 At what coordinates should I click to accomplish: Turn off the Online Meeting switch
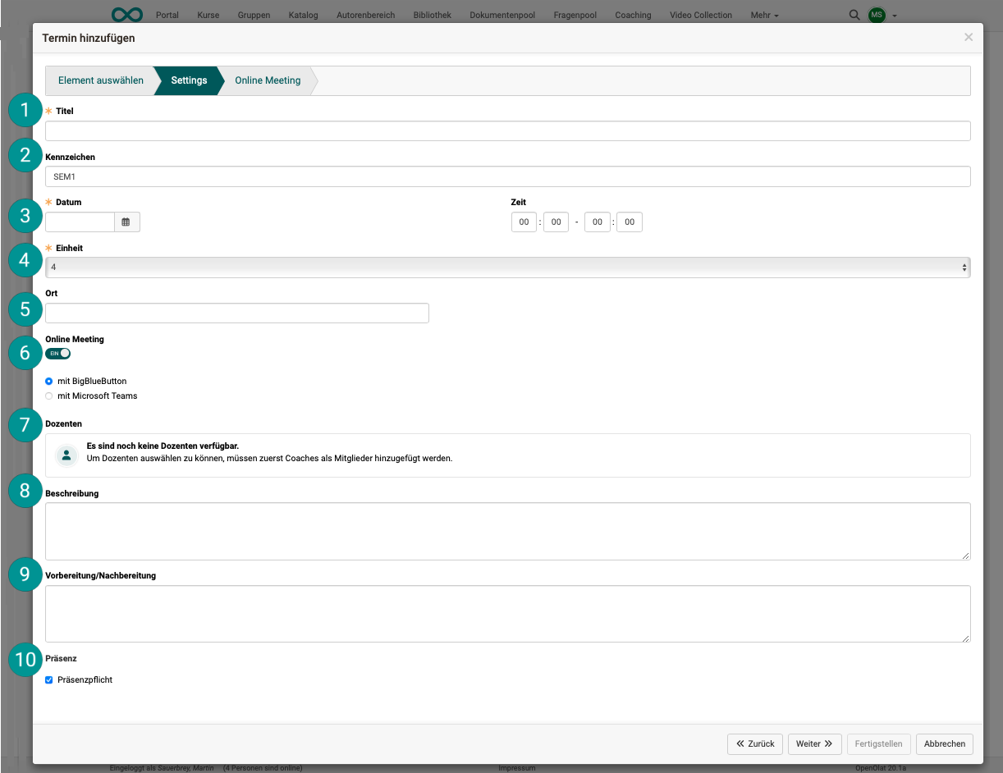[x=57, y=353]
